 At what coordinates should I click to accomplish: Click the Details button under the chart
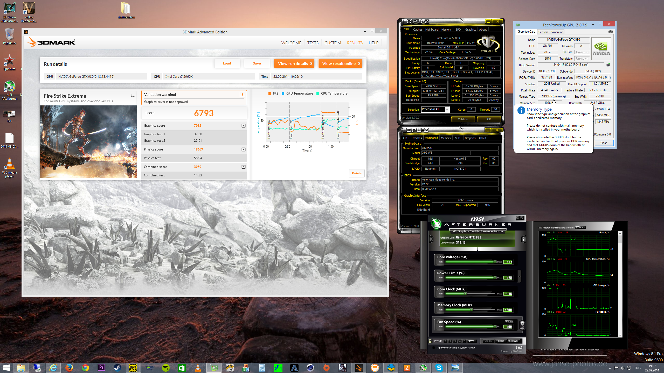click(x=357, y=173)
